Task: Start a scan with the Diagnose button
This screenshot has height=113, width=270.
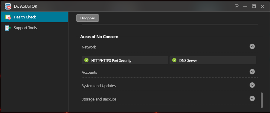Action: click(88, 18)
